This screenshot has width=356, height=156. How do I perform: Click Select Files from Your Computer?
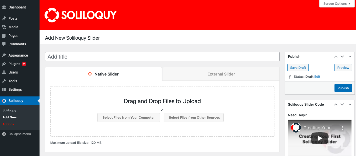(x=129, y=117)
